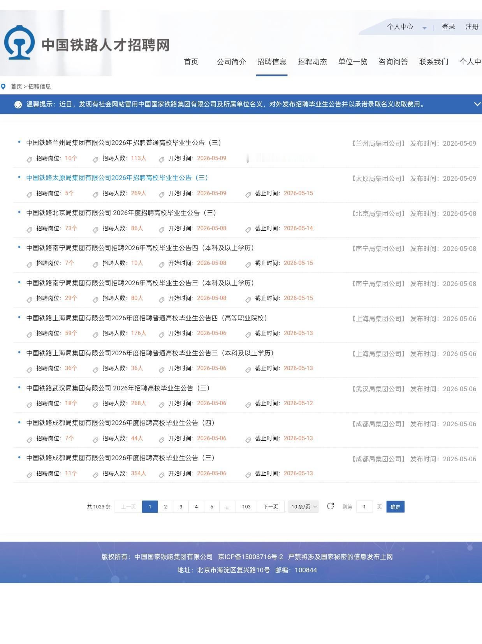This screenshot has height=644, width=482.
Task: Open 北京局集团 2026 招聘公告（三）
Action: click(x=121, y=213)
